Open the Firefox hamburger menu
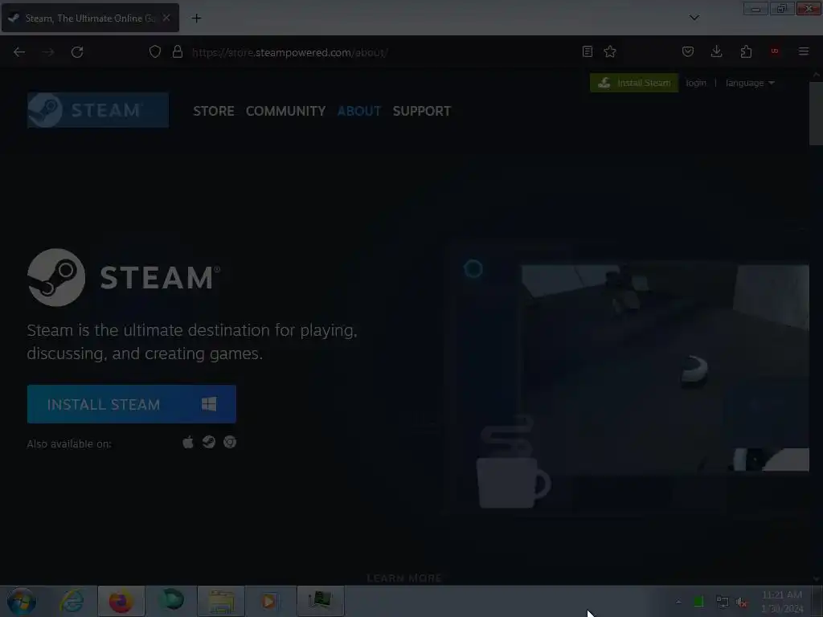The height and width of the screenshot is (617, 823). click(804, 51)
